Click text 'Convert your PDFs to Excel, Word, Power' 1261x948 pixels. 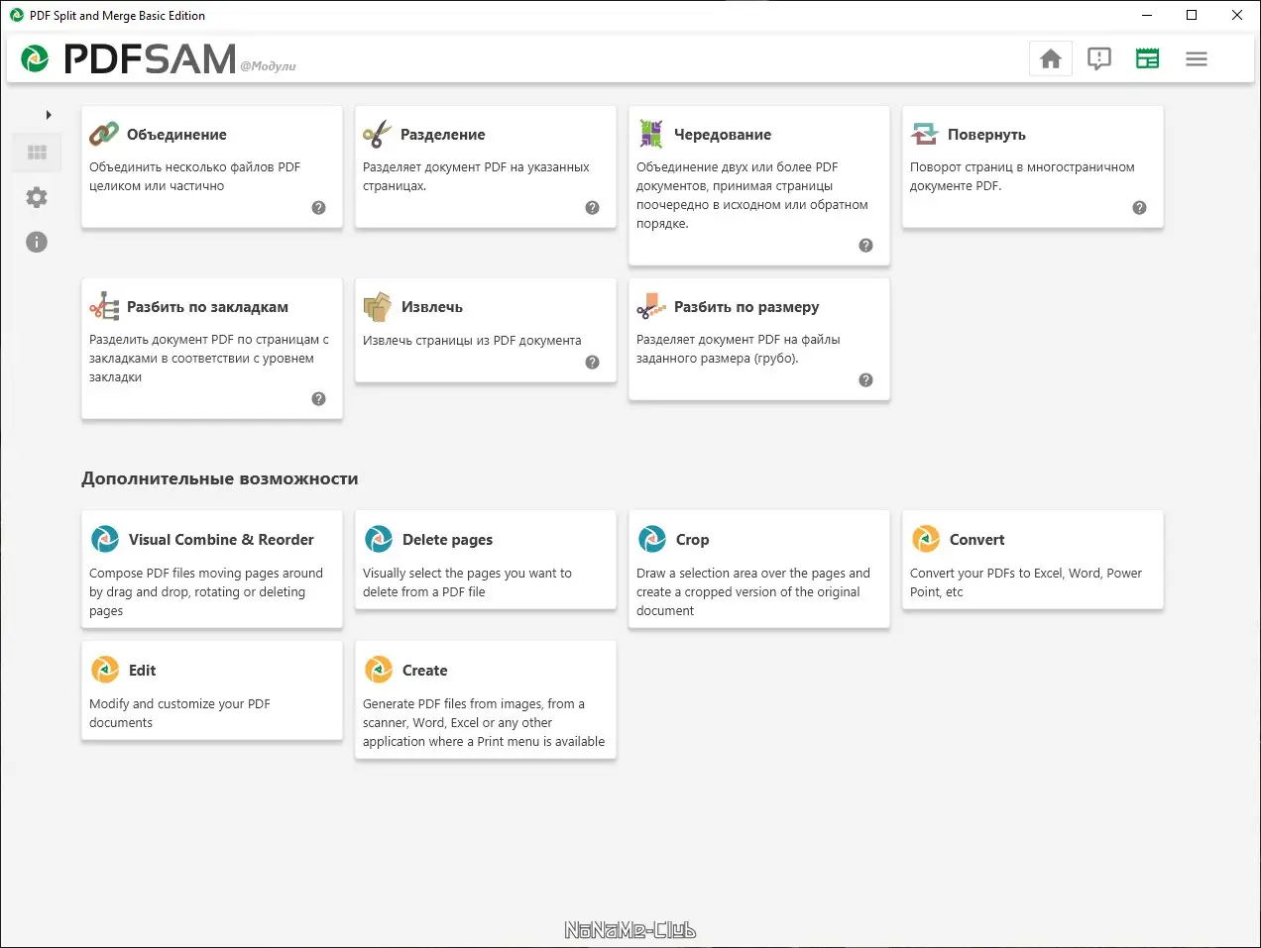[x=1026, y=574]
